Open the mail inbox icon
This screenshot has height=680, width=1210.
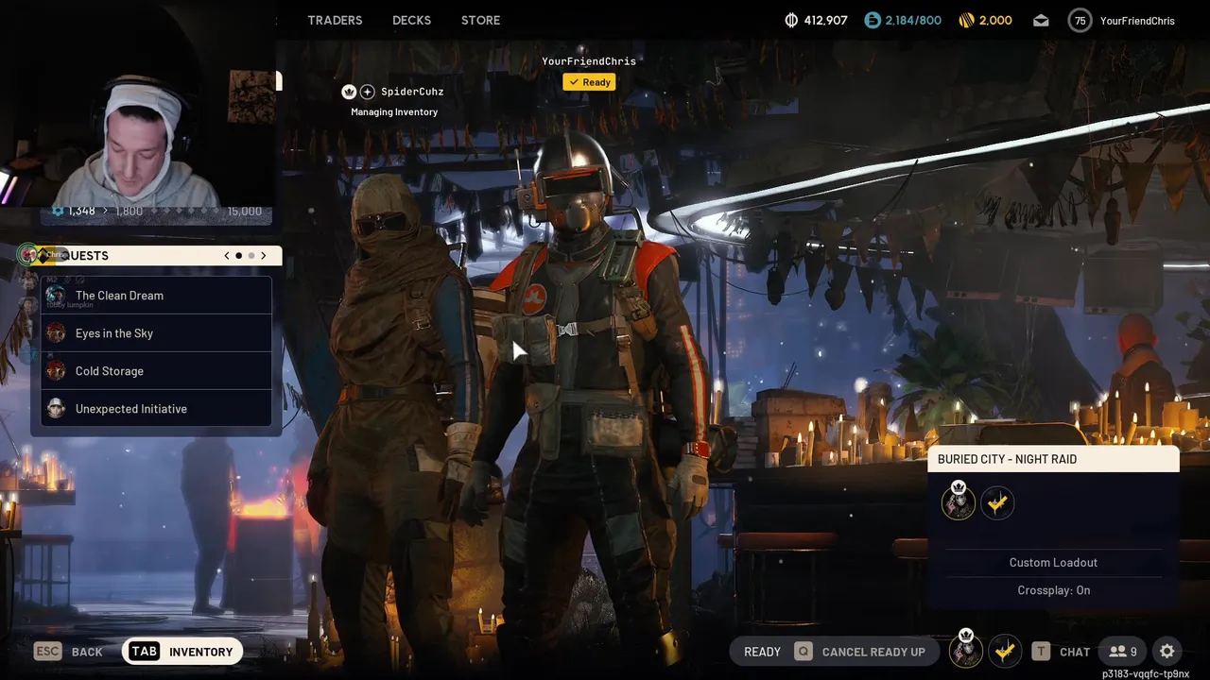1041,20
